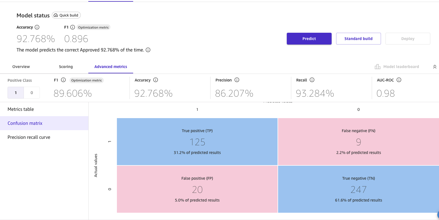Collapse the model status panel chevron
439x220 pixels.
click(x=435, y=67)
